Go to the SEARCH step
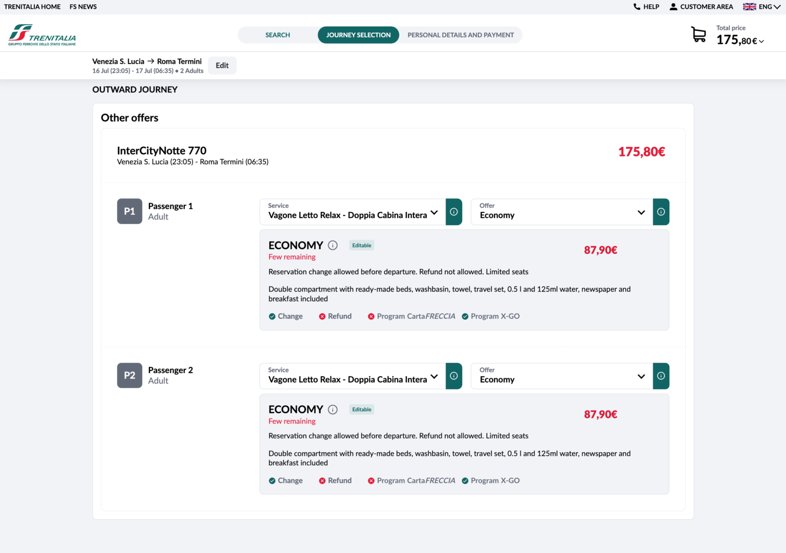786x553 pixels. pos(277,35)
